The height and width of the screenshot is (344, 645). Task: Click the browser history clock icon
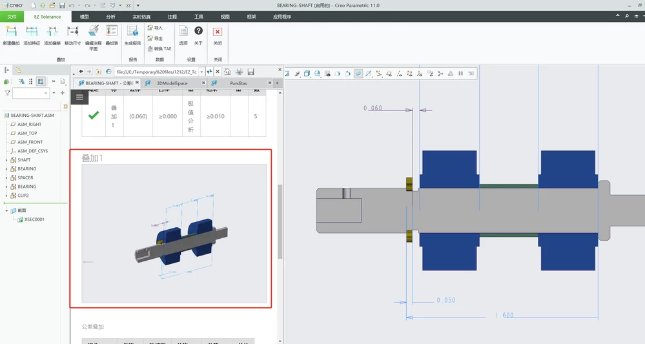pos(108,72)
